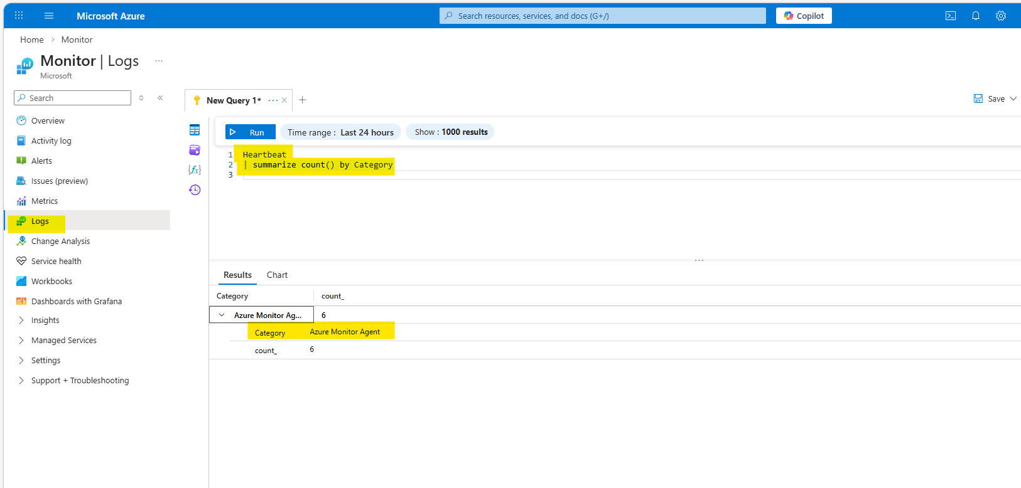Select the count value 6 in the result row
This screenshot has width=1021, height=488.
[323, 315]
